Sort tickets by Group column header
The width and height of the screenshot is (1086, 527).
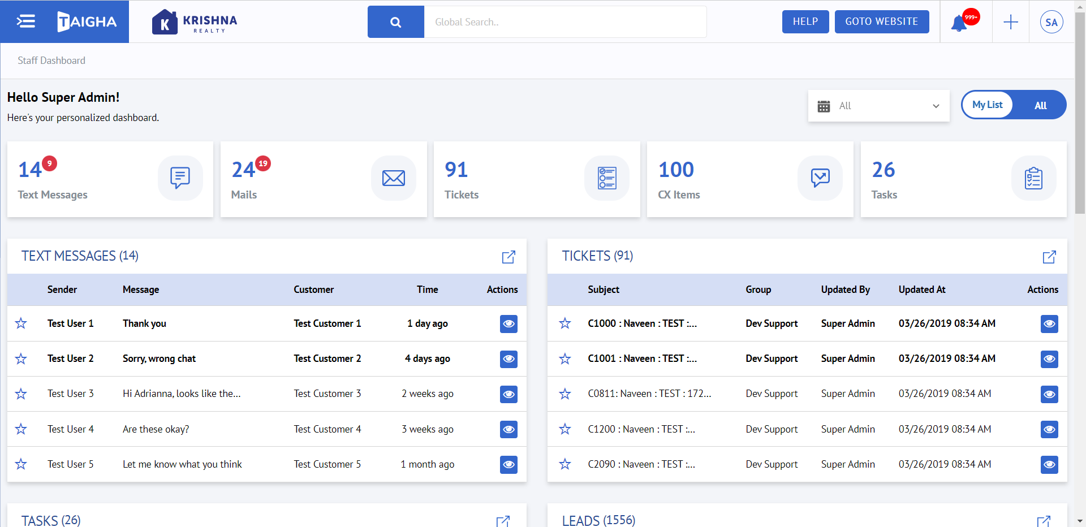[759, 290]
